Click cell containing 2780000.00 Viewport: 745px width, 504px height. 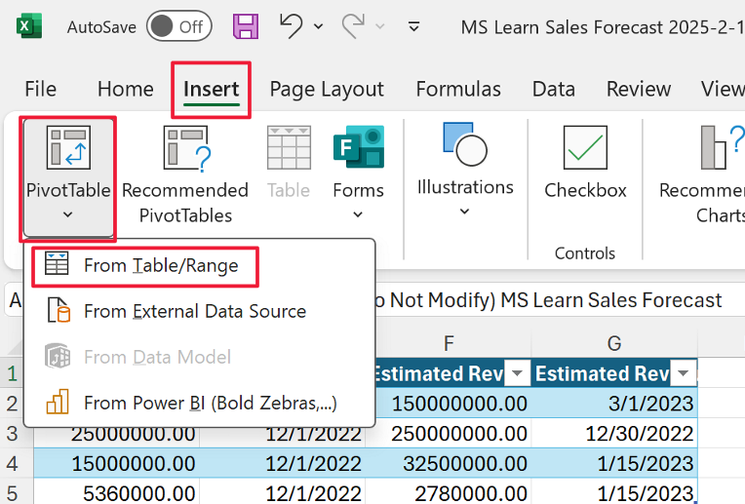[449, 491]
